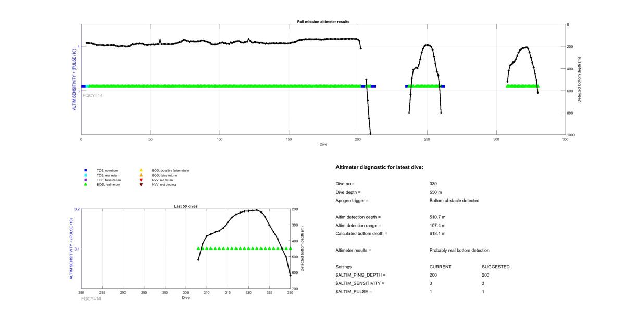
Task: Select the 'NVV, not pinging' legend label
Action: click(x=164, y=184)
